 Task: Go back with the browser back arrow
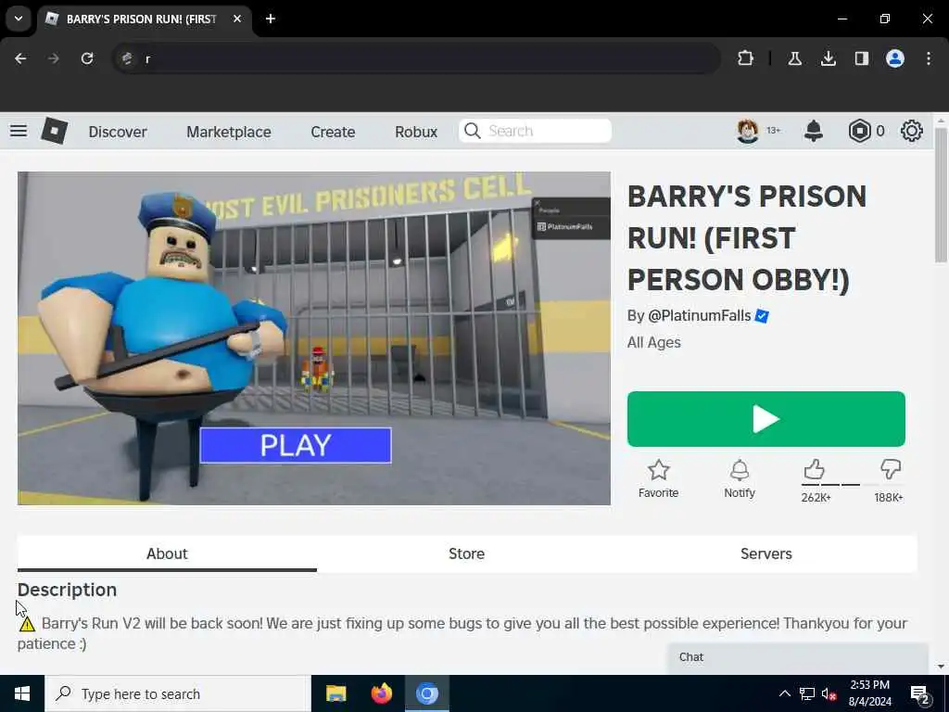click(20, 58)
